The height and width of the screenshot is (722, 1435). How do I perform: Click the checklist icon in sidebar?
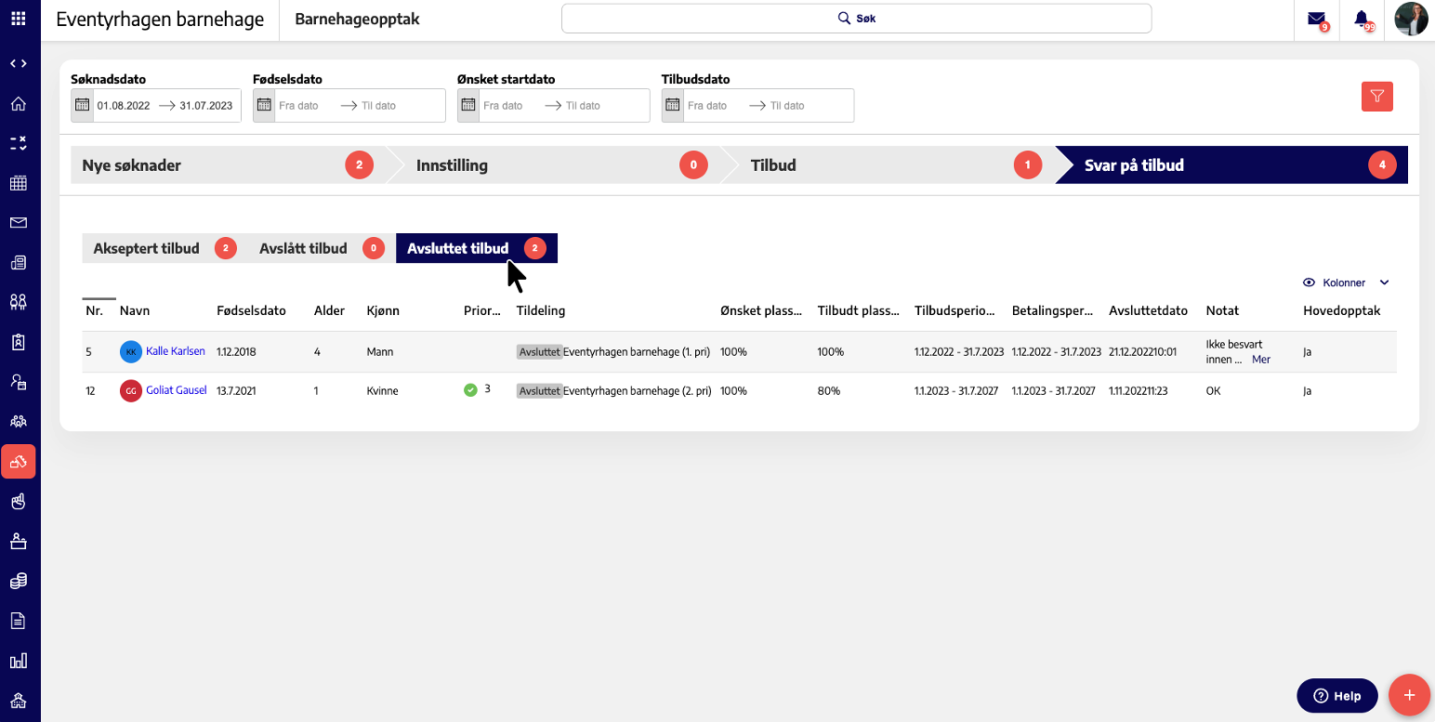pyautogui.click(x=19, y=143)
